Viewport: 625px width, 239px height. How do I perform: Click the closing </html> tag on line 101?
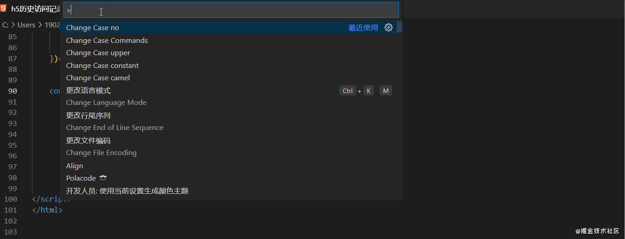tap(47, 210)
